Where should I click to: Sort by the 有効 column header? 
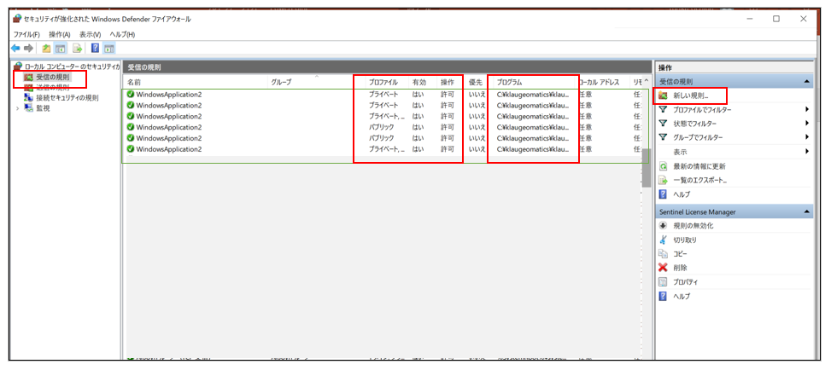point(419,83)
